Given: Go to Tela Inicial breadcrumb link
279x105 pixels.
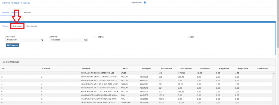Looking at the screenshot, I should pyautogui.click(x=6, y=3).
